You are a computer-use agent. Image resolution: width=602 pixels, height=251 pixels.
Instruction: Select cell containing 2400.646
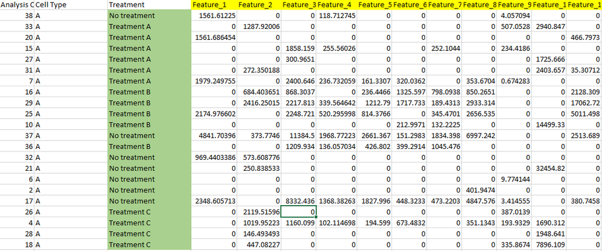coord(299,81)
